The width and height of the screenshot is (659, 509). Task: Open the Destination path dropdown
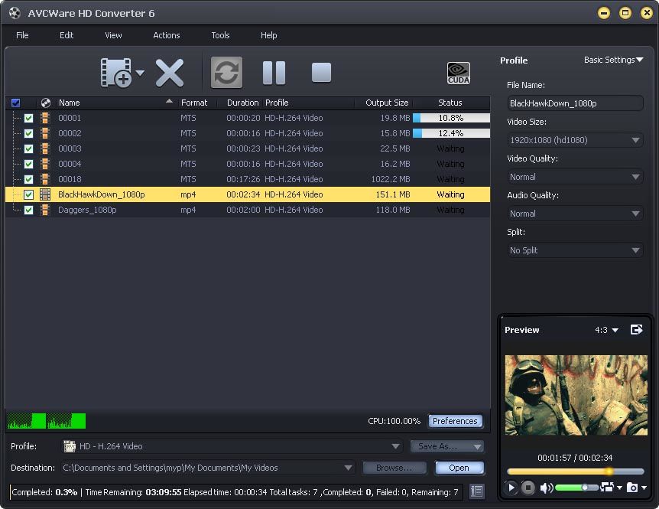[208, 468]
